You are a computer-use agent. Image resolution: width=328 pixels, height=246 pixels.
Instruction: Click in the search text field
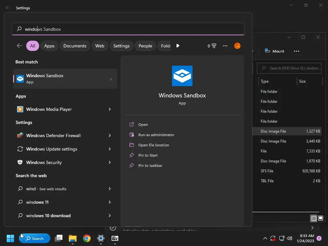128,29
